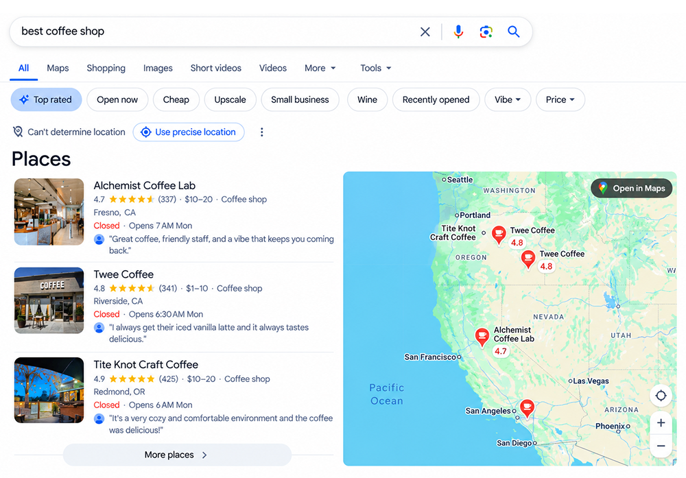The height and width of the screenshot is (478, 686).
Task: Open Google Lens image search icon
Action: point(486,32)
